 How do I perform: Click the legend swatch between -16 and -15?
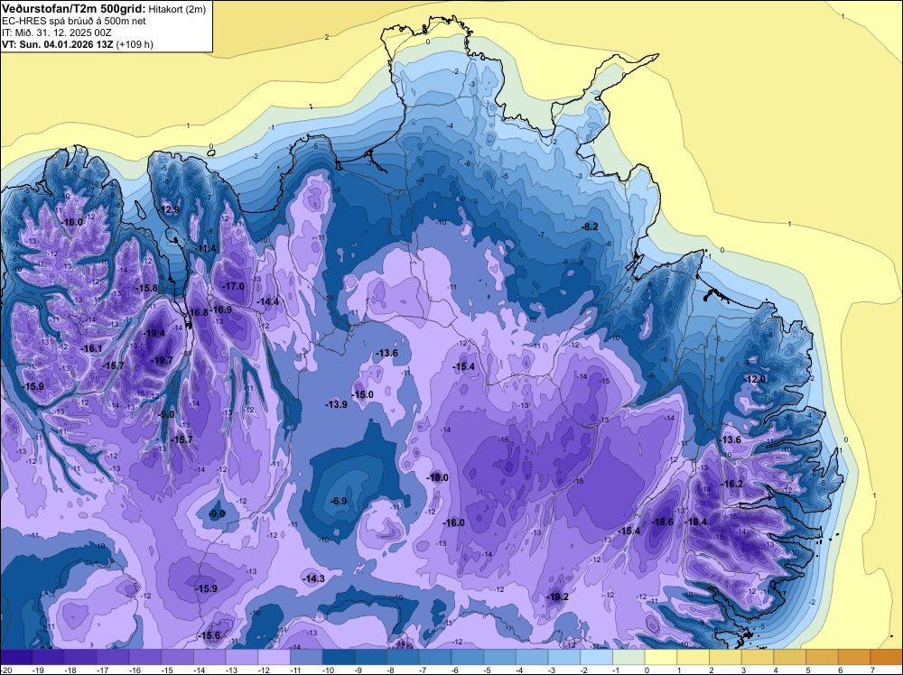tap(145, 657)
